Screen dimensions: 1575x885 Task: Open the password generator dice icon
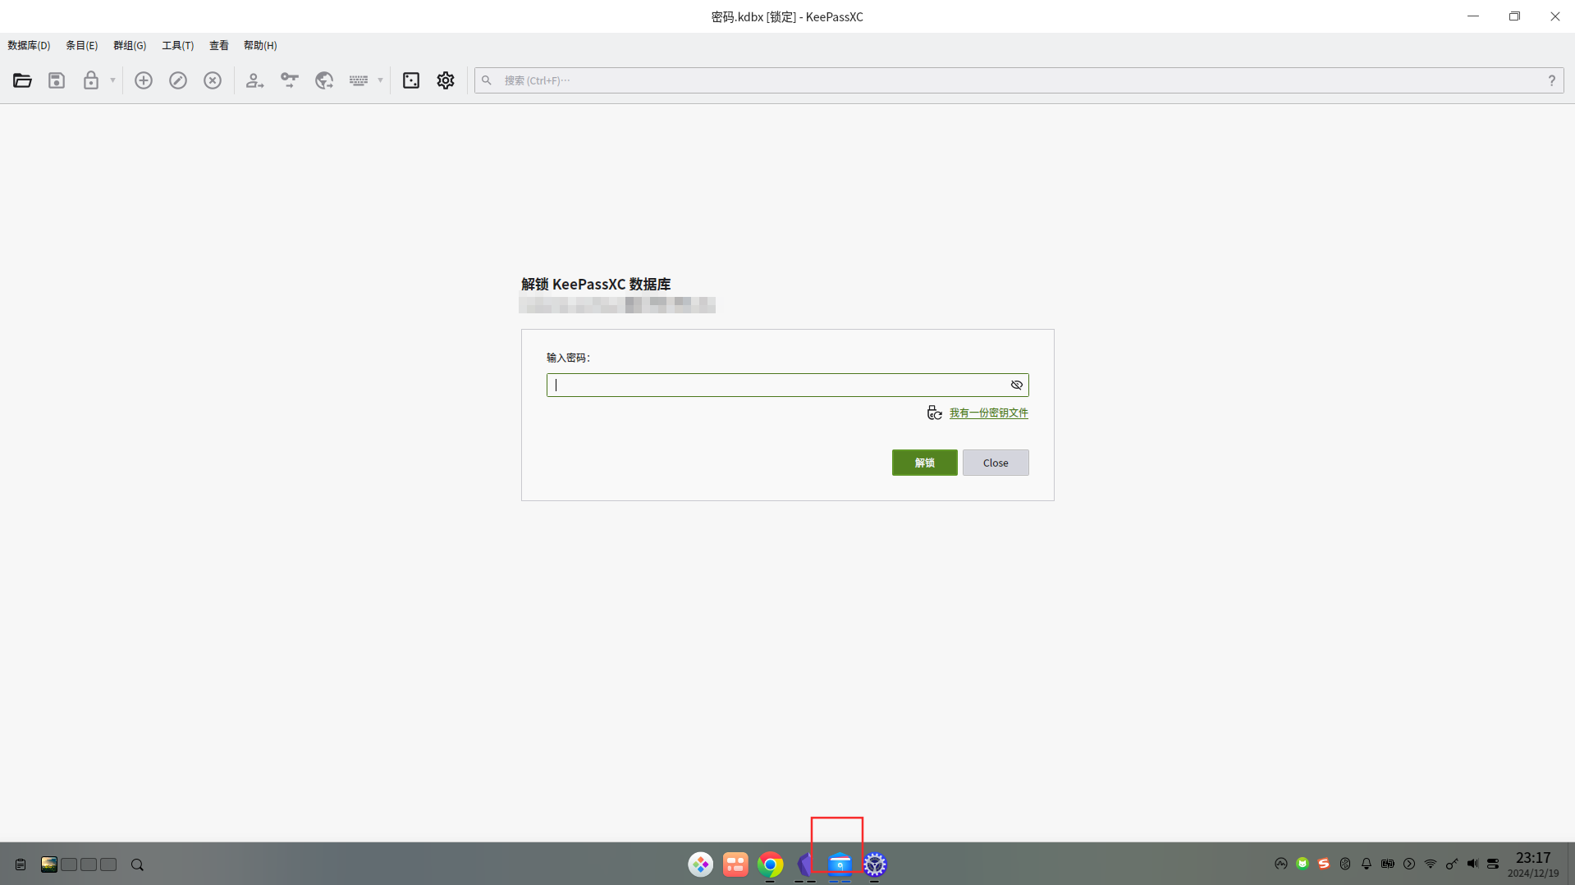(411, 80)
